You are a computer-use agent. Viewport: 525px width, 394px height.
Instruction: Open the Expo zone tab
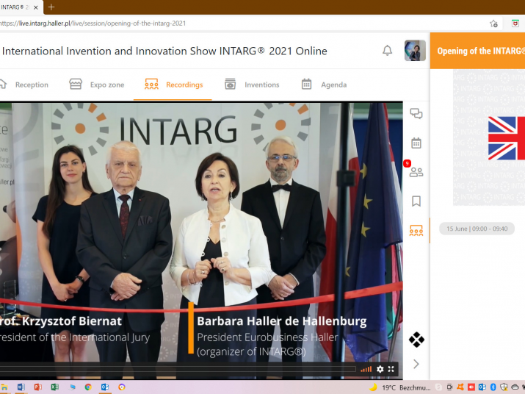97,85
